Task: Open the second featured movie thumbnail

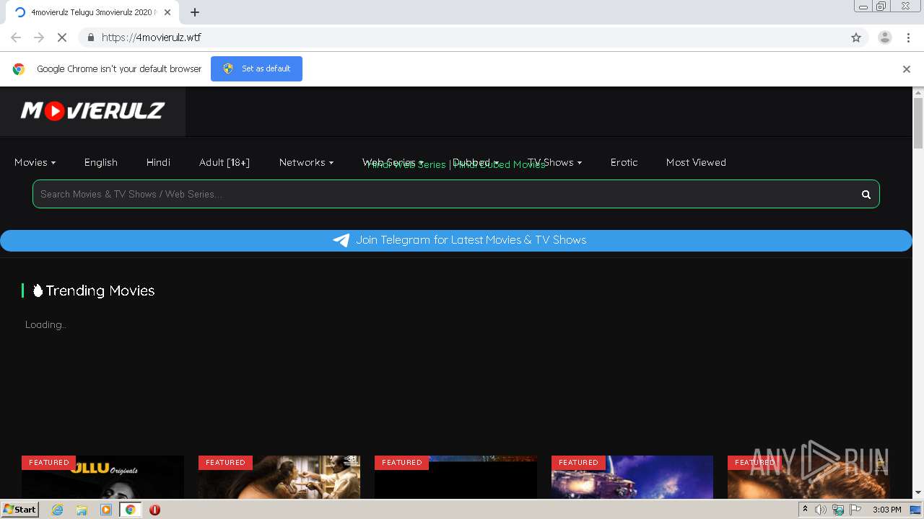Action: coord(279,476)
